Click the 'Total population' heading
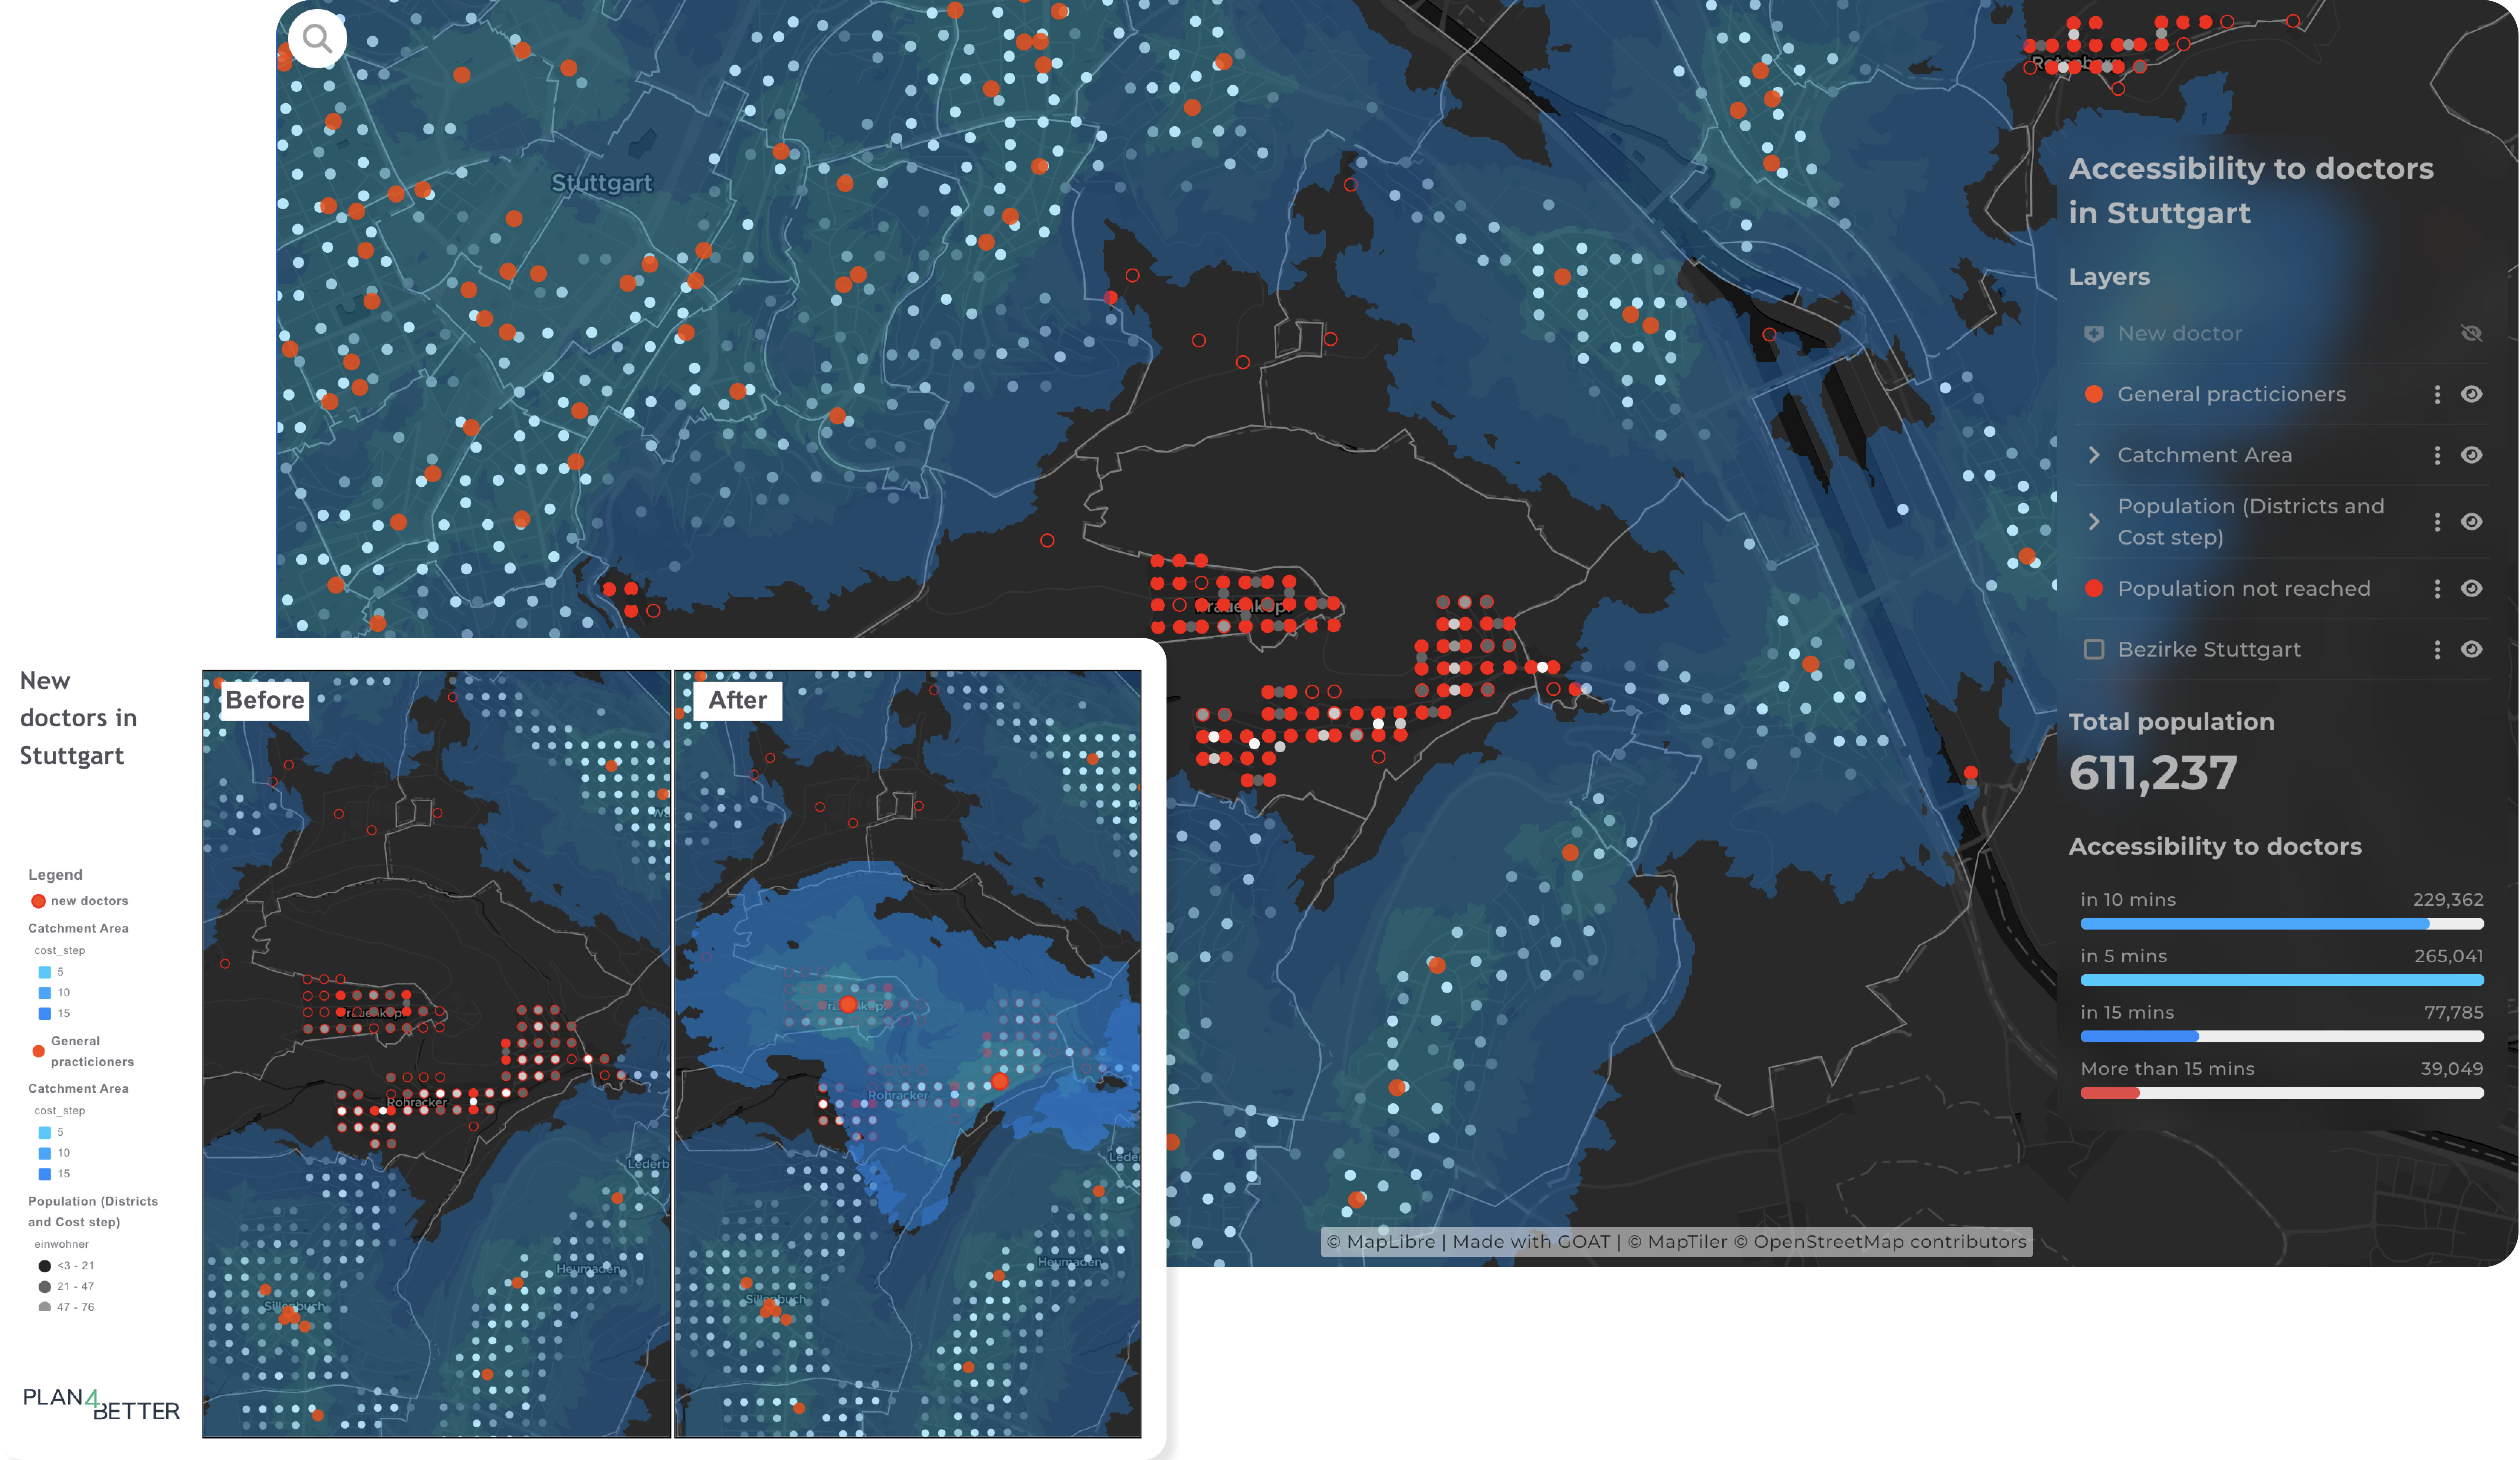 [x=2170, y=722]
